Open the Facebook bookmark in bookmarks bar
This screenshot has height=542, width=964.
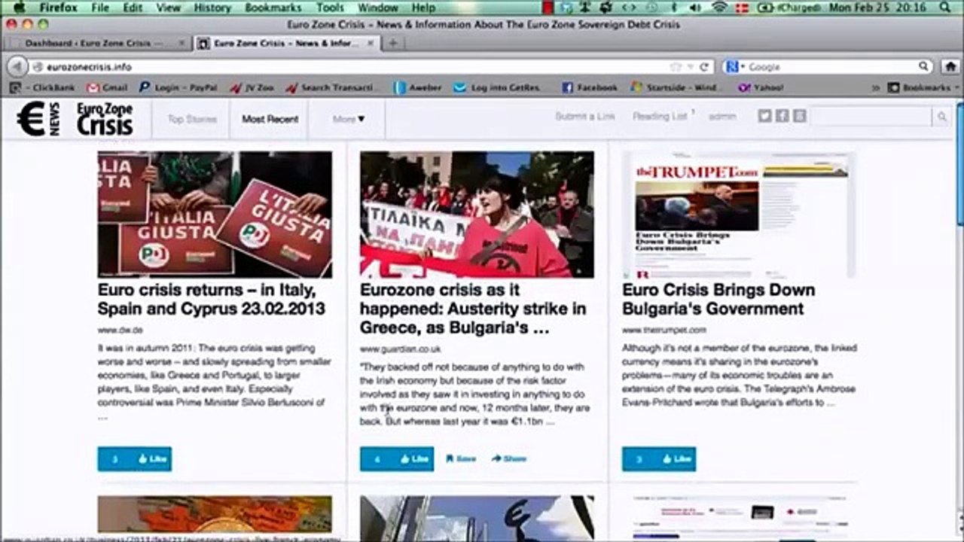point(590,88)
